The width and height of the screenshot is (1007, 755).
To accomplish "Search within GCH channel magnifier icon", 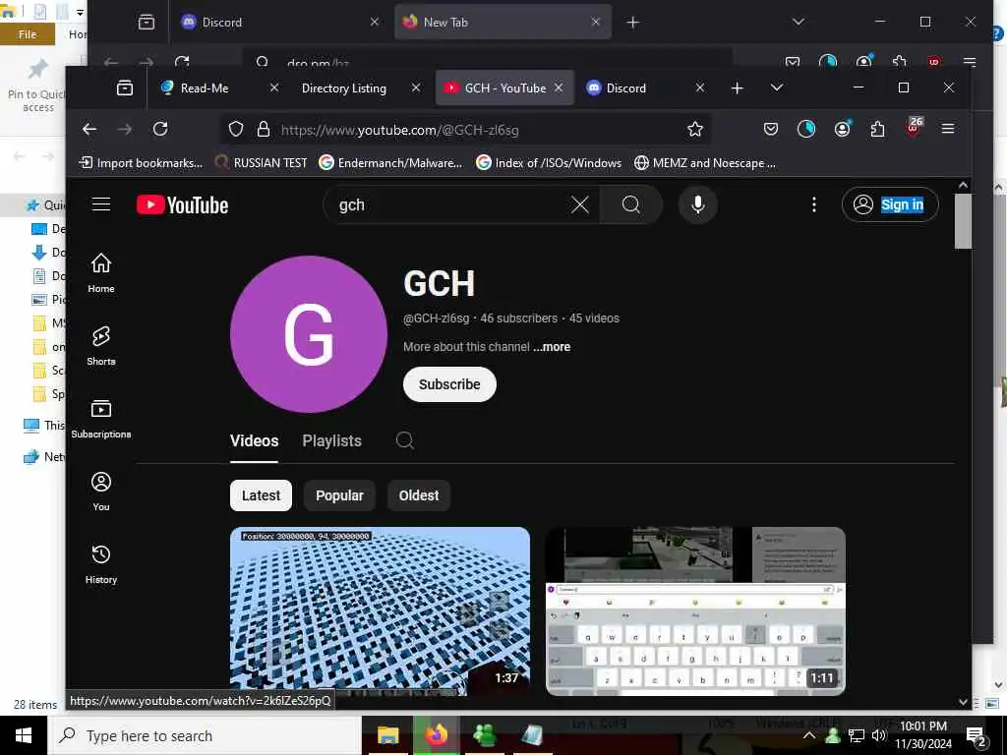I will coord(404,440).
